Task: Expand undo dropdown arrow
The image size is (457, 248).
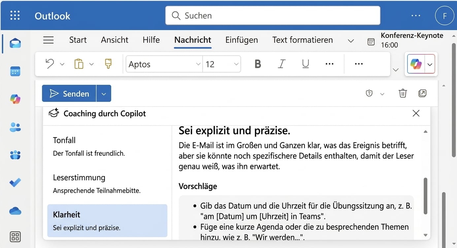Action: [62, 64]
